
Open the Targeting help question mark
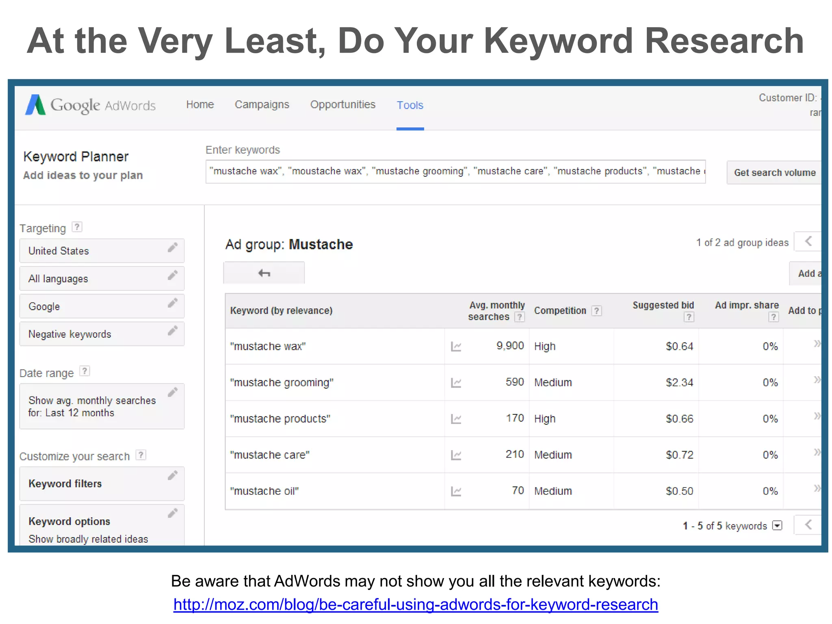[x=77, y=227]
